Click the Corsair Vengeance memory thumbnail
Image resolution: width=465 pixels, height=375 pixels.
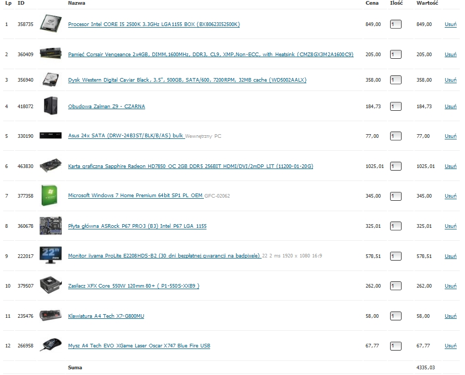(x=50, y=54)
